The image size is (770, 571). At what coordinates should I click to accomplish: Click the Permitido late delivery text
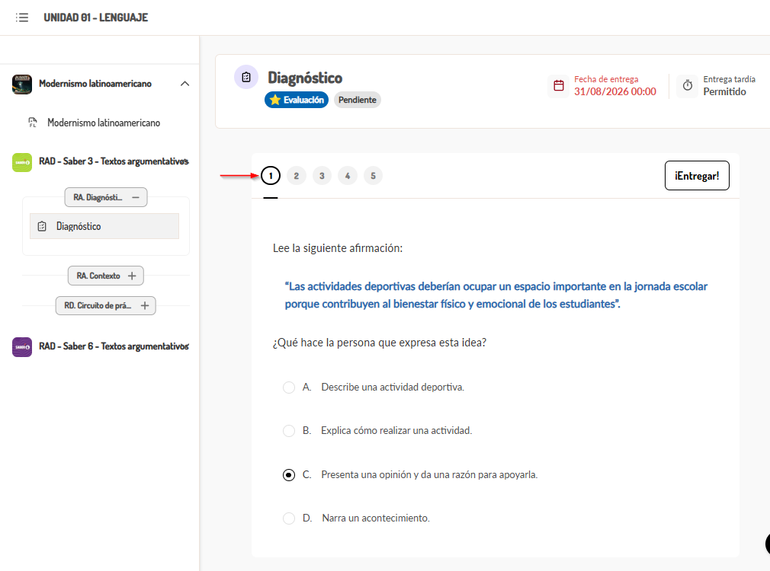tap(724, 91)
